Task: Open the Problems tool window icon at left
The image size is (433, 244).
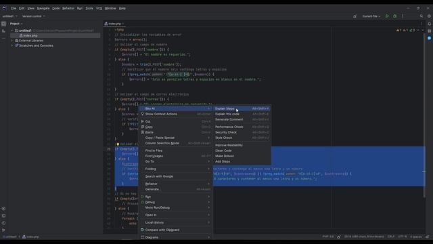Action: 3,223
